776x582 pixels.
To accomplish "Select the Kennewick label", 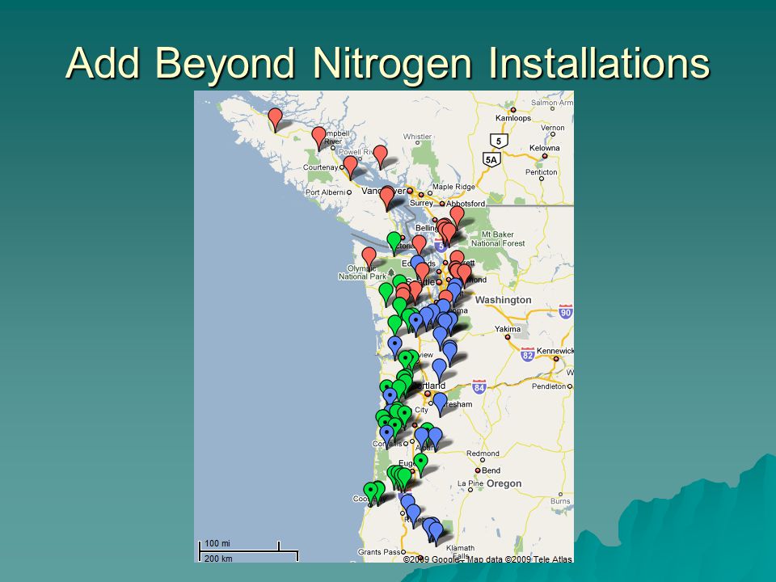I will pyautogui.click(x=555, y=350).
